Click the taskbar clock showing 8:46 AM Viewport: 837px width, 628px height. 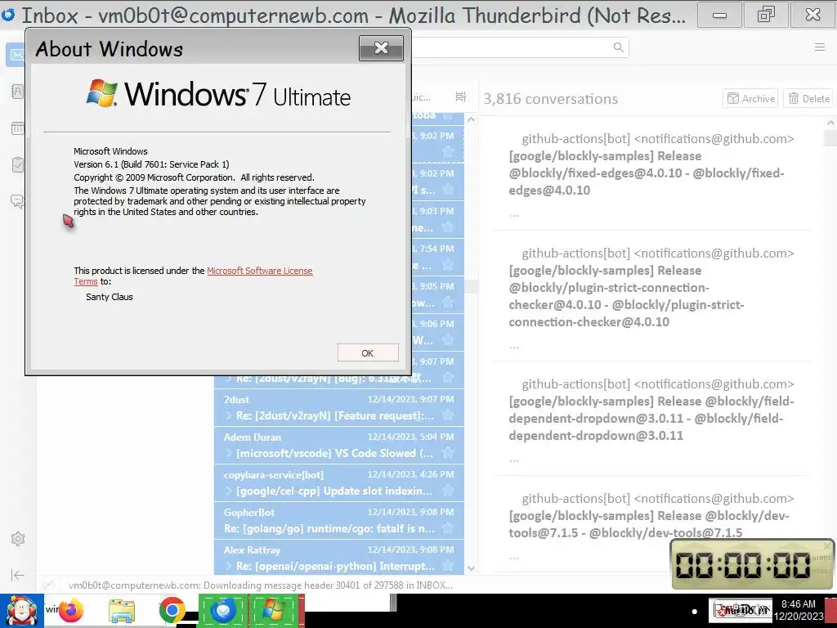[x=799, y=610]
